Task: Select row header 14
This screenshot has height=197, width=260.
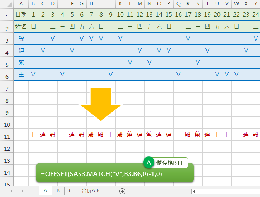Action: 7,170
